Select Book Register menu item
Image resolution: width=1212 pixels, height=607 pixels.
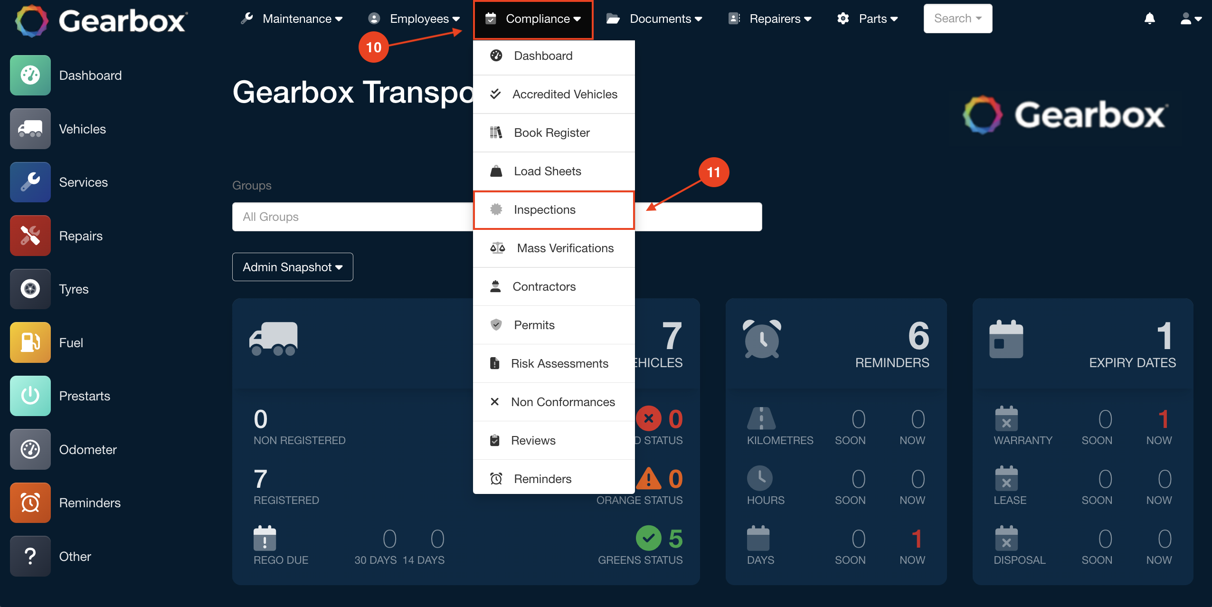point(554,133)
